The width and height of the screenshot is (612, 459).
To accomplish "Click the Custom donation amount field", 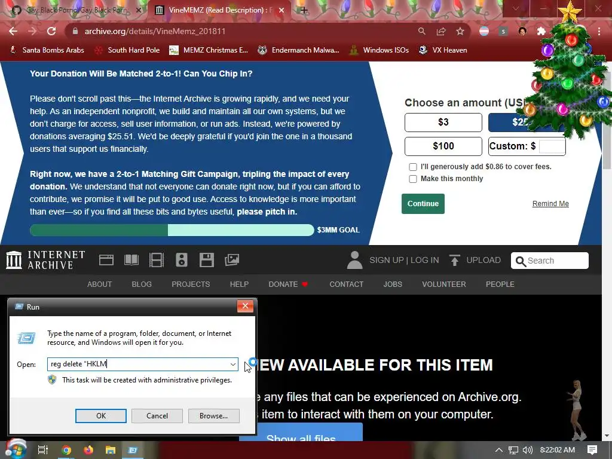I will tap(552, 146).
